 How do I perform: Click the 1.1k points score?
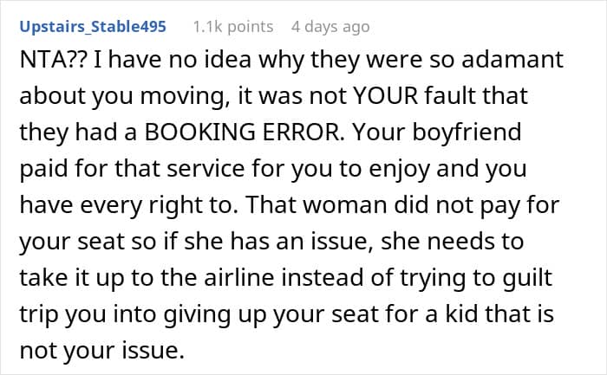(233, 27)
